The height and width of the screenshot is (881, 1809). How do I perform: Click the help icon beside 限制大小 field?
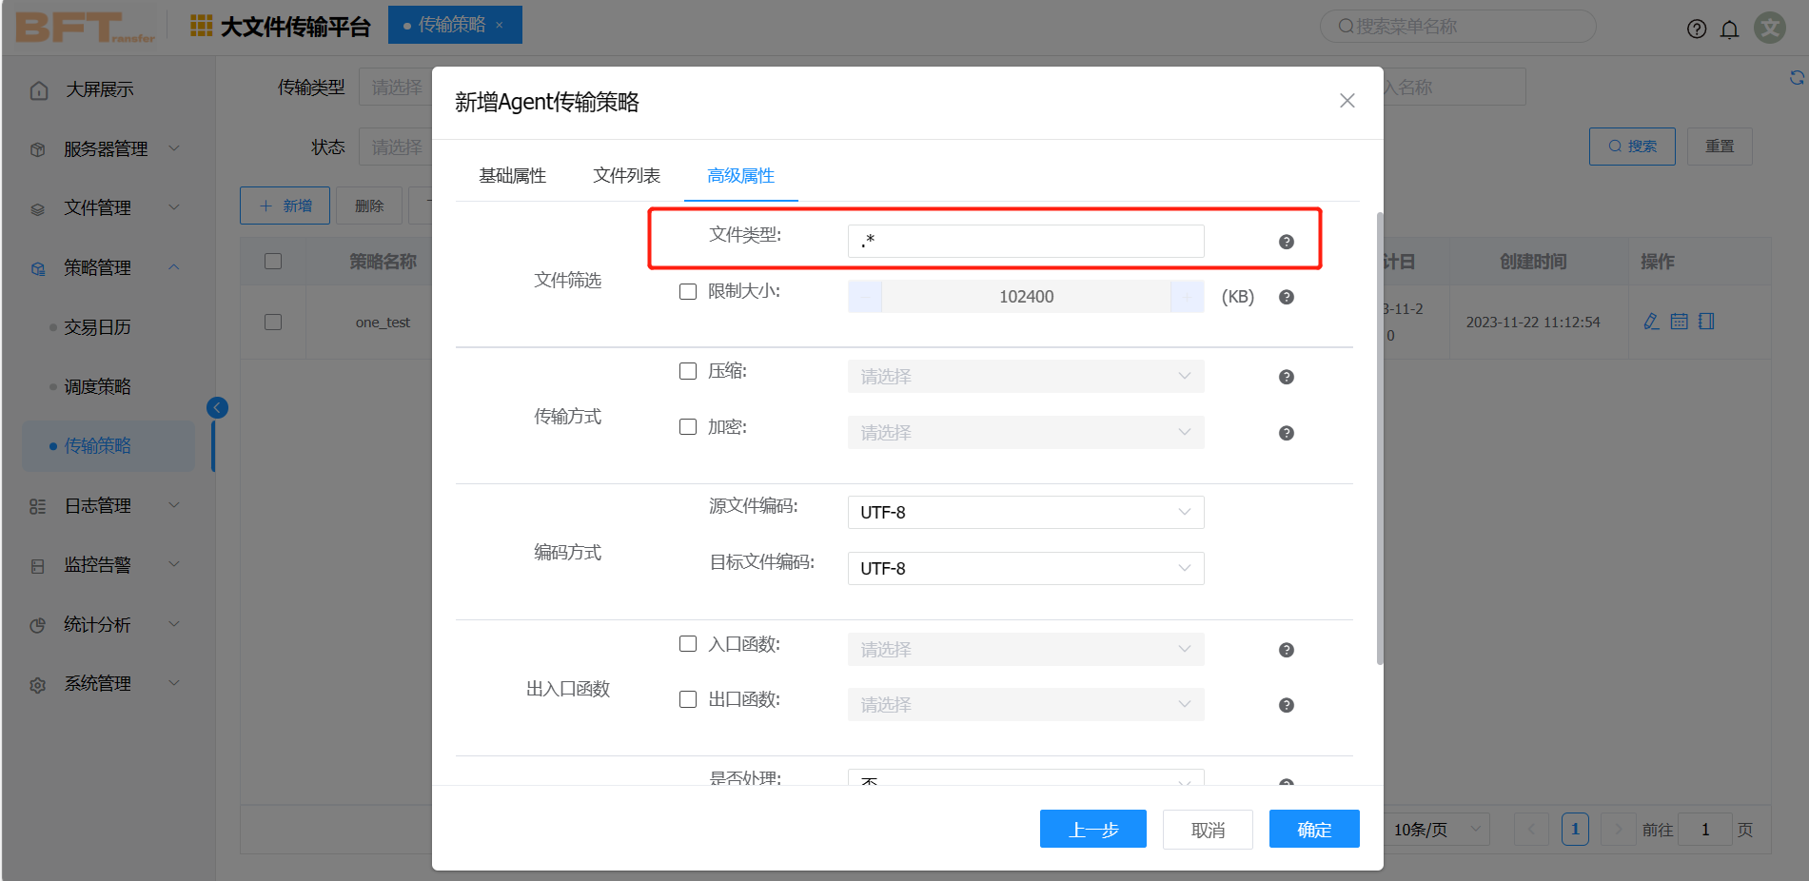pos(1286,297)
